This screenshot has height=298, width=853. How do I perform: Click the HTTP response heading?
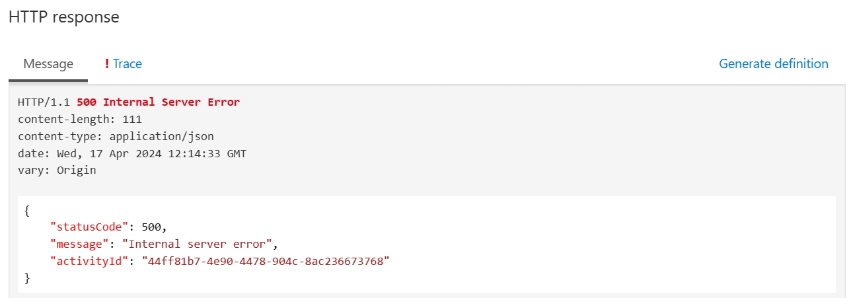click(x=64, y=18)
